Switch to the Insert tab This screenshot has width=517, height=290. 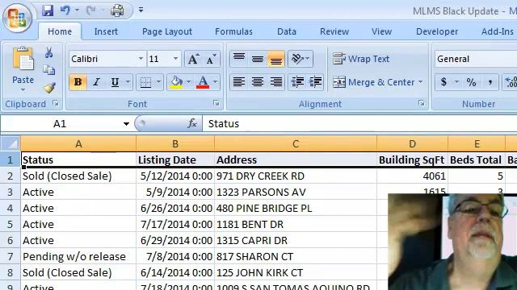point(106,31)
